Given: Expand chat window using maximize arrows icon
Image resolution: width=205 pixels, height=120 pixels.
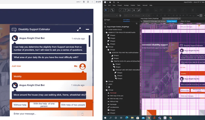Looking at the screenshot, I should click(79, 29).
